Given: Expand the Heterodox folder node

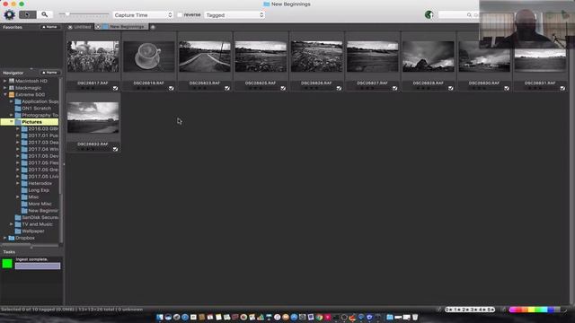Looking at the screenshot, I should click(18, 183).
